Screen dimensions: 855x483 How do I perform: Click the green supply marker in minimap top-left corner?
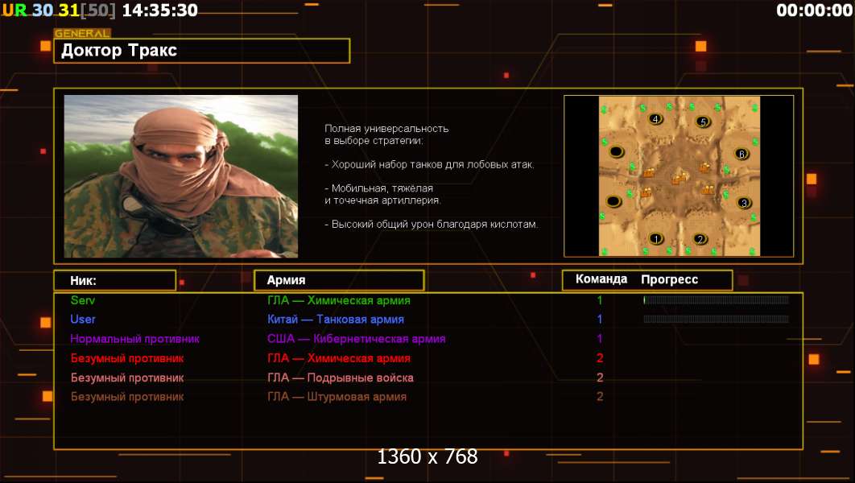pyautogui.click(x=604, y=110)
